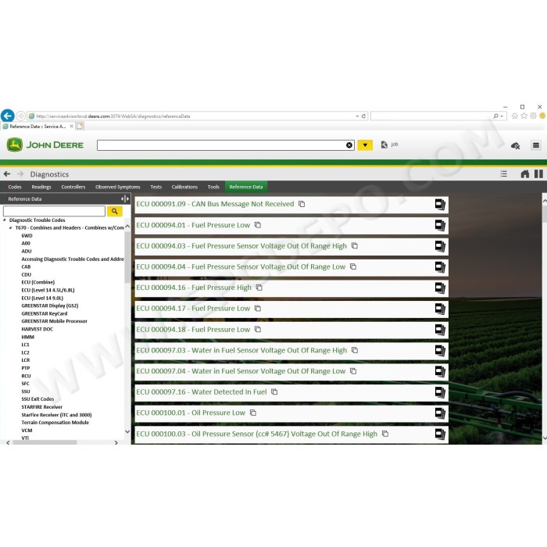
Task: Open ECU 000094.03 Fuel Pressure Sensor link
Action: [241, 246]
